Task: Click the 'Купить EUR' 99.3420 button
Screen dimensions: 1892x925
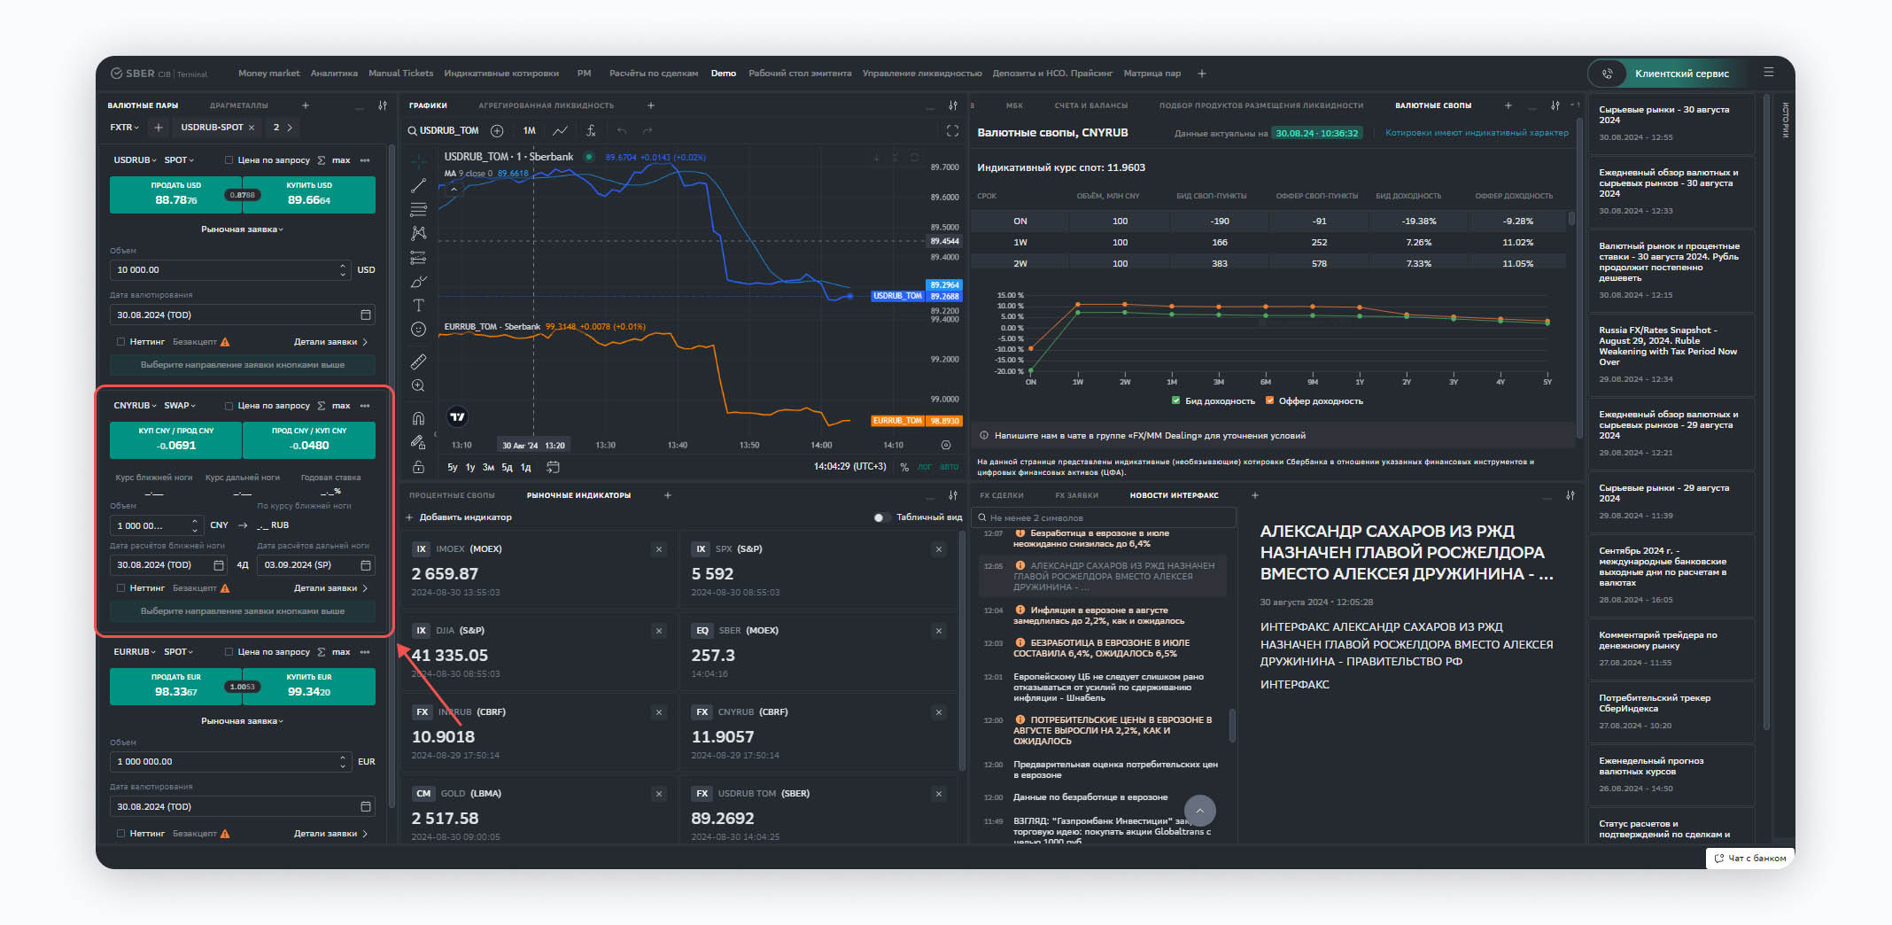Action: point(309,687)
